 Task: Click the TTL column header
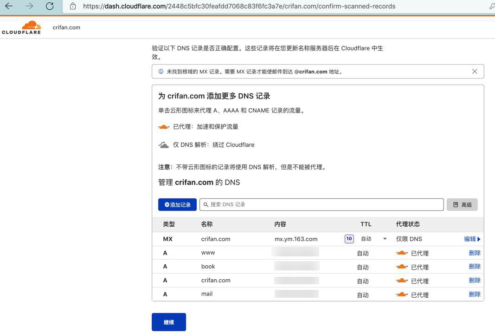tap(366, 224)
